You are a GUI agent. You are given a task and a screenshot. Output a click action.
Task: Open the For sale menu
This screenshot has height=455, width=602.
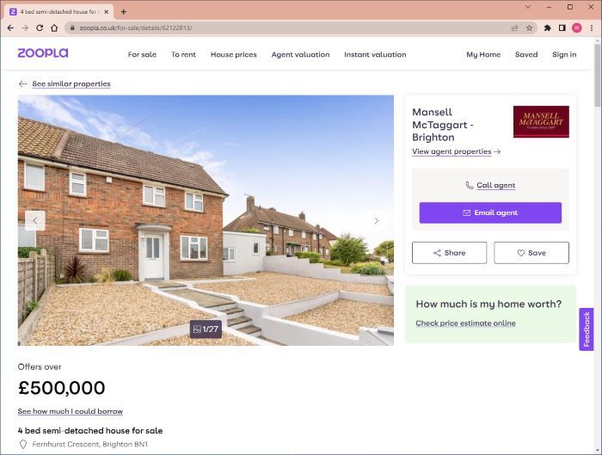tap(142, 54)
